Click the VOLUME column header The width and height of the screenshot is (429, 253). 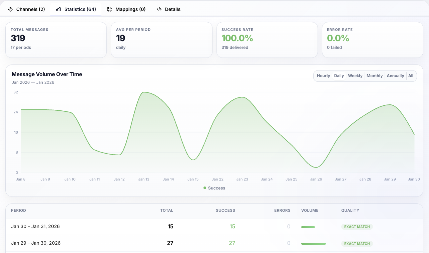[x=310, y=210]
